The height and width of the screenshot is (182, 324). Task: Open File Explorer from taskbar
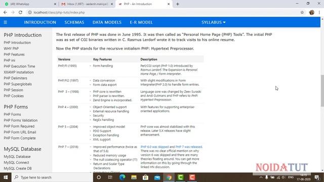(x=134, y=177)
